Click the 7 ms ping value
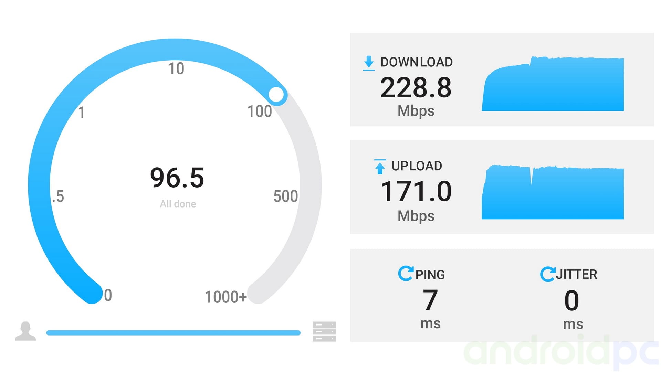This screenshot has width=661, height=372. [x=430, y=308]
